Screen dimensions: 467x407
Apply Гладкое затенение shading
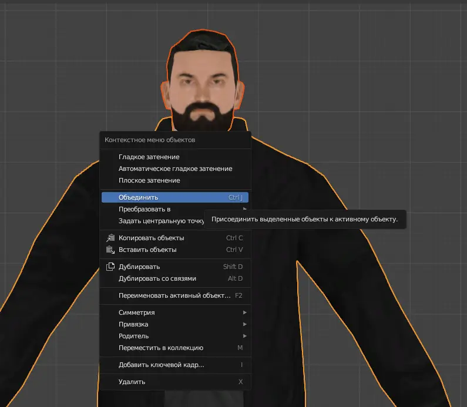pos(149,157)
